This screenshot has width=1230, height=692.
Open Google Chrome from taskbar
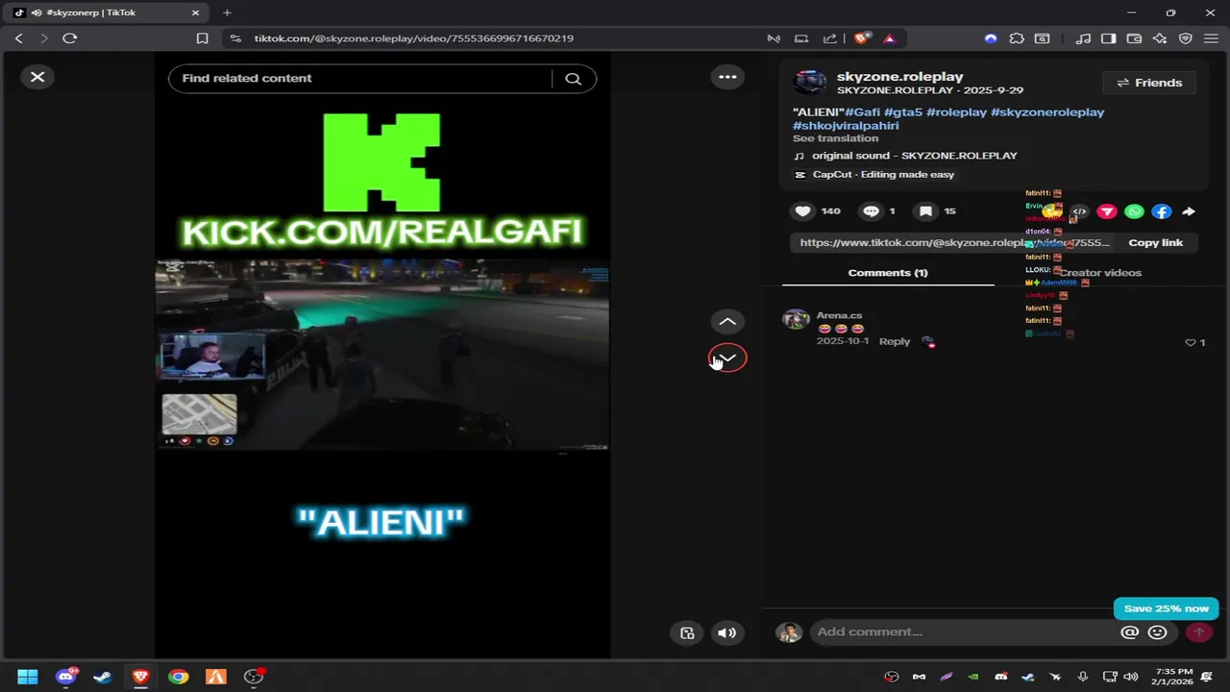[178, 677]
